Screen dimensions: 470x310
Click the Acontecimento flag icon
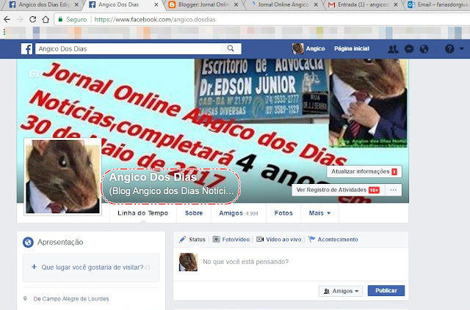tap(311, 239)
